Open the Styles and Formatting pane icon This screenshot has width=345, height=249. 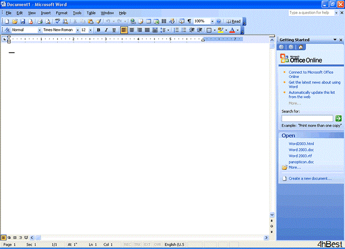pyautogui.click(x=7, y=30)
